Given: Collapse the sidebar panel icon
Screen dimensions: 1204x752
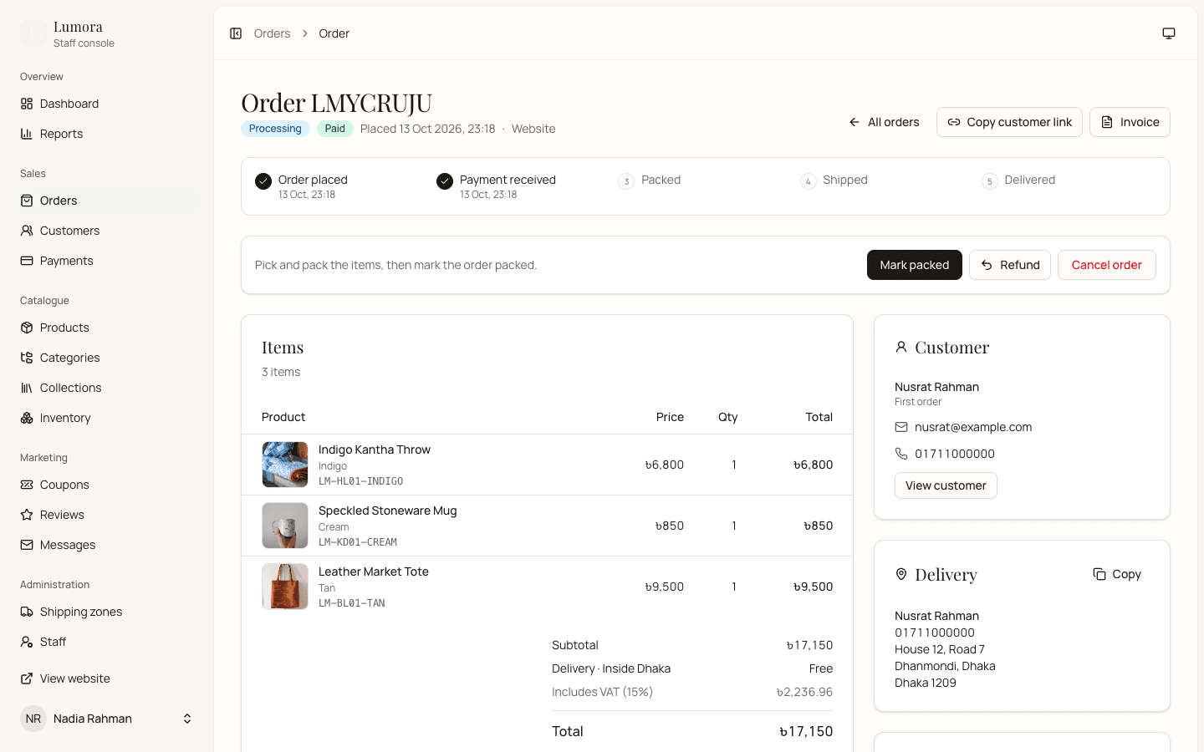Looking at the screenshot, I should coord(236,33).
